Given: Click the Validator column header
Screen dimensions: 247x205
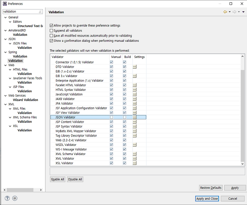Looking at the screenshot, I should pyautogui.click(x=80, y=57).
